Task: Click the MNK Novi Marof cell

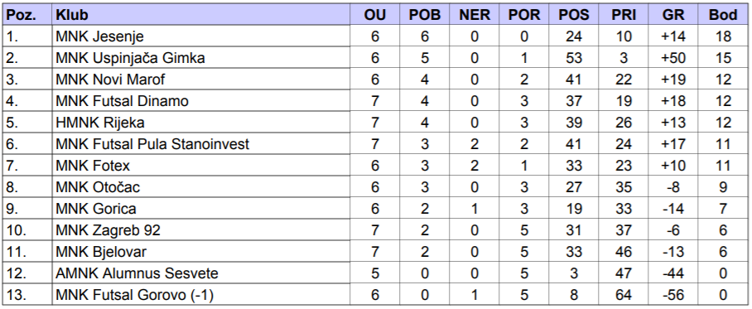Action: [201, 80]
